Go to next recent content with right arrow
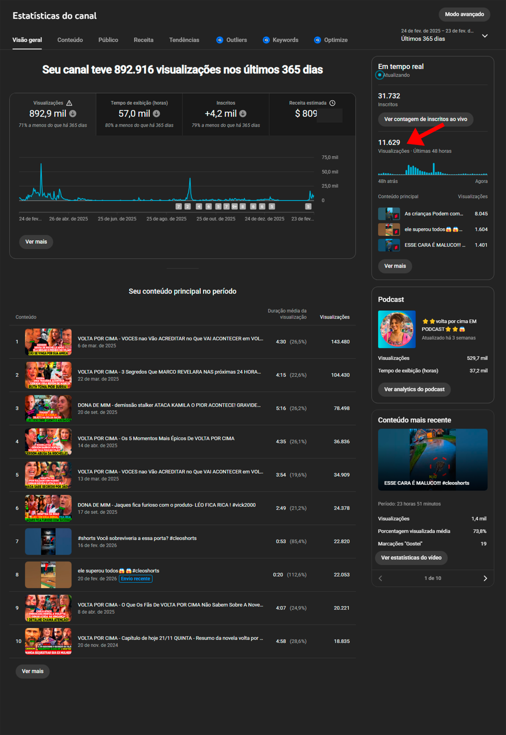This screenshot has width=506, height=735. [485, 578]
